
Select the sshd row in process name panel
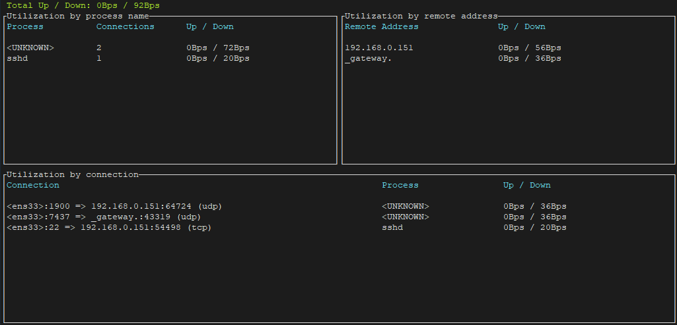[17, 58]
